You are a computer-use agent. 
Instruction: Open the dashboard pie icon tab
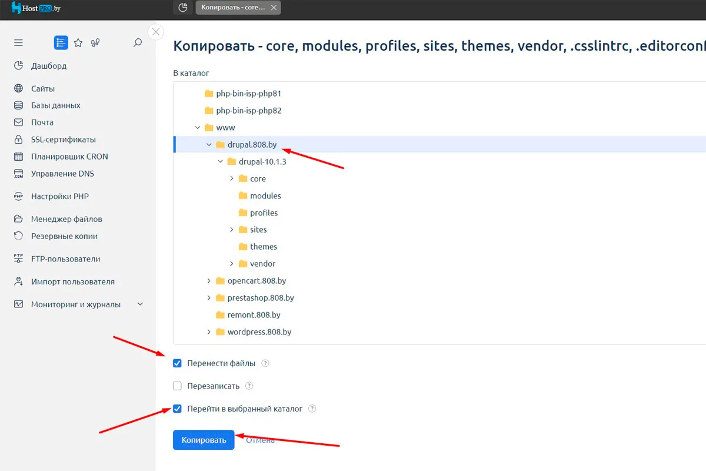[183, 8]
